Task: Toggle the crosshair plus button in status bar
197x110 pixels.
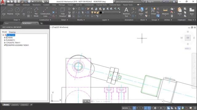Action: click(x=161, y=108)
